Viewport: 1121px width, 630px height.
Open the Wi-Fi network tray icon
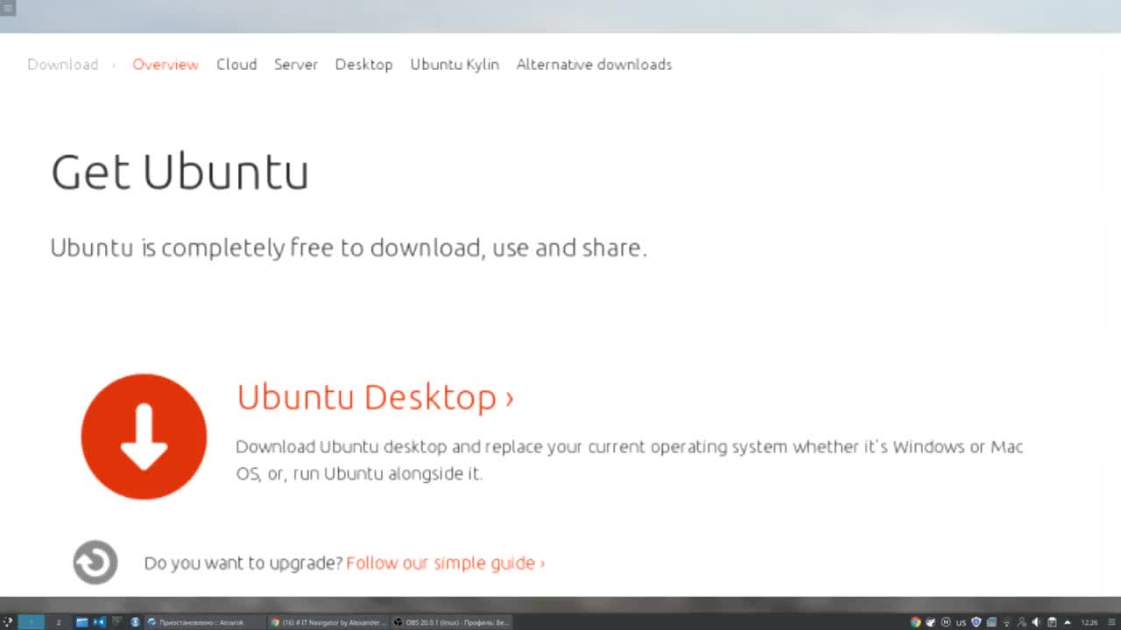pos(1006,622)
